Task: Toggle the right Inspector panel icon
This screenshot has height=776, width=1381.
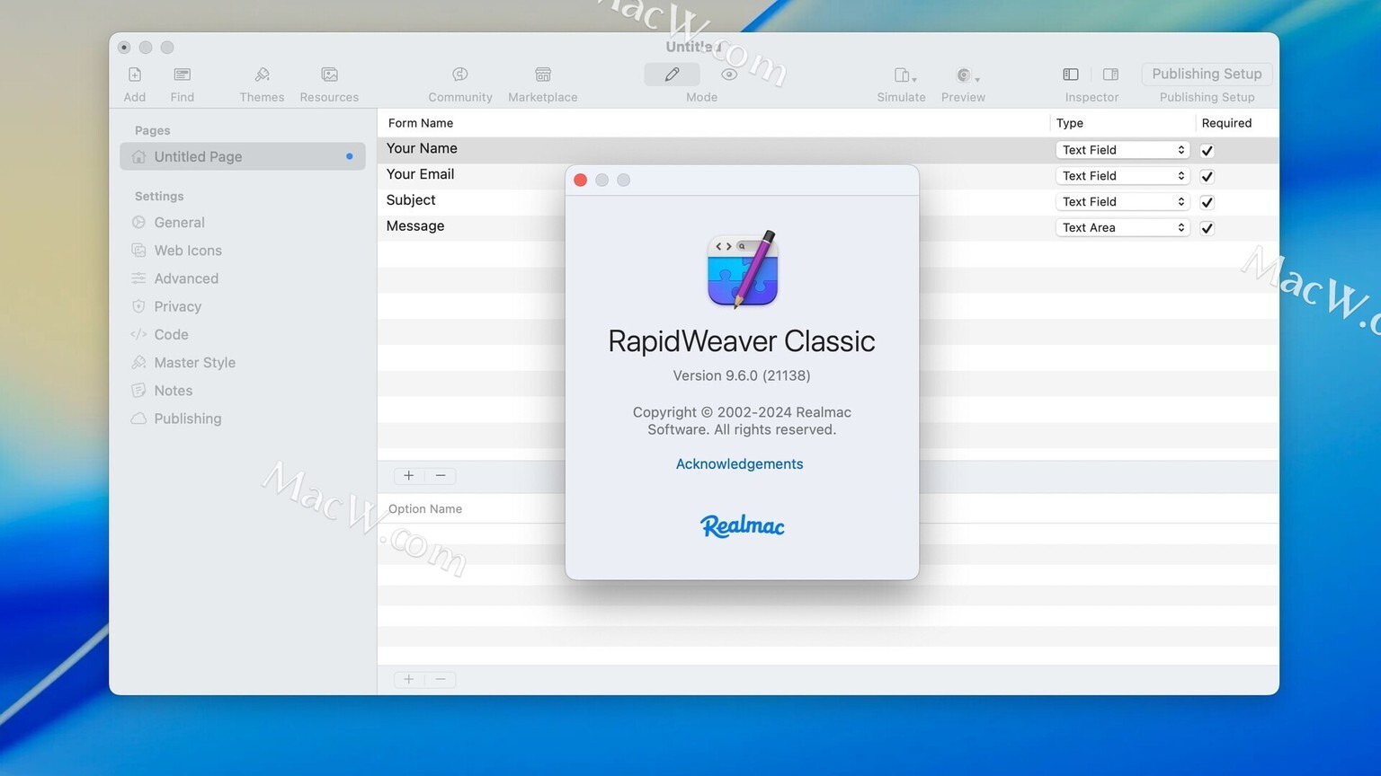Action: tap(1111, 75)
